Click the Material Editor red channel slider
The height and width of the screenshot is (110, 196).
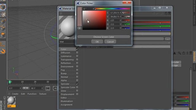[x=152, y=22]
